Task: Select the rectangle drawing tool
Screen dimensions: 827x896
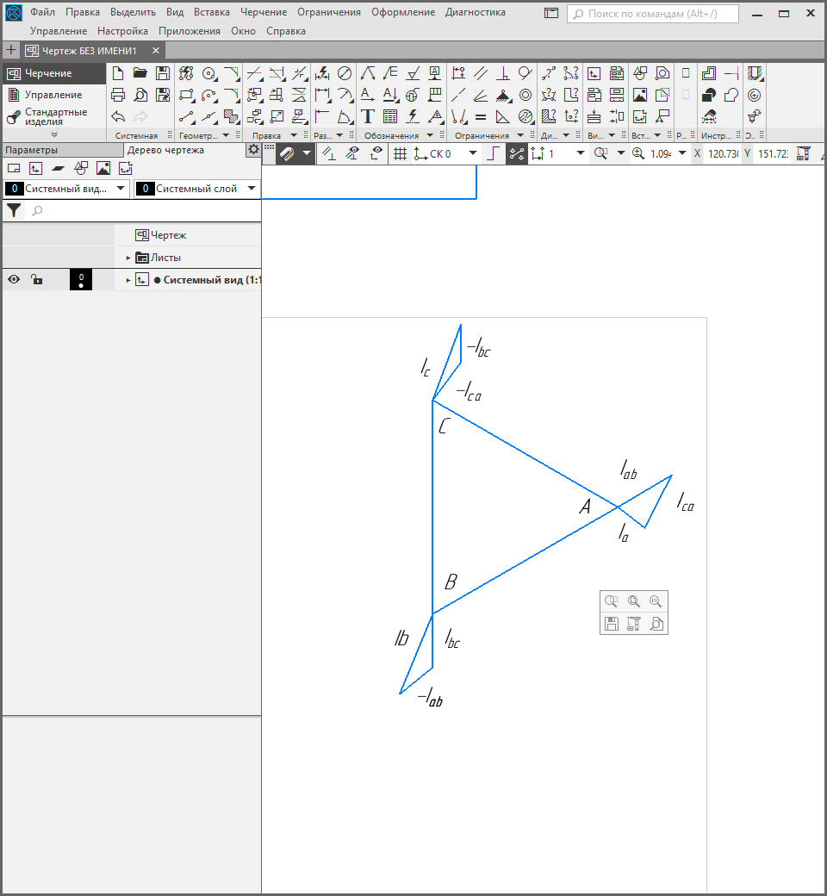Action: (187, 95)
